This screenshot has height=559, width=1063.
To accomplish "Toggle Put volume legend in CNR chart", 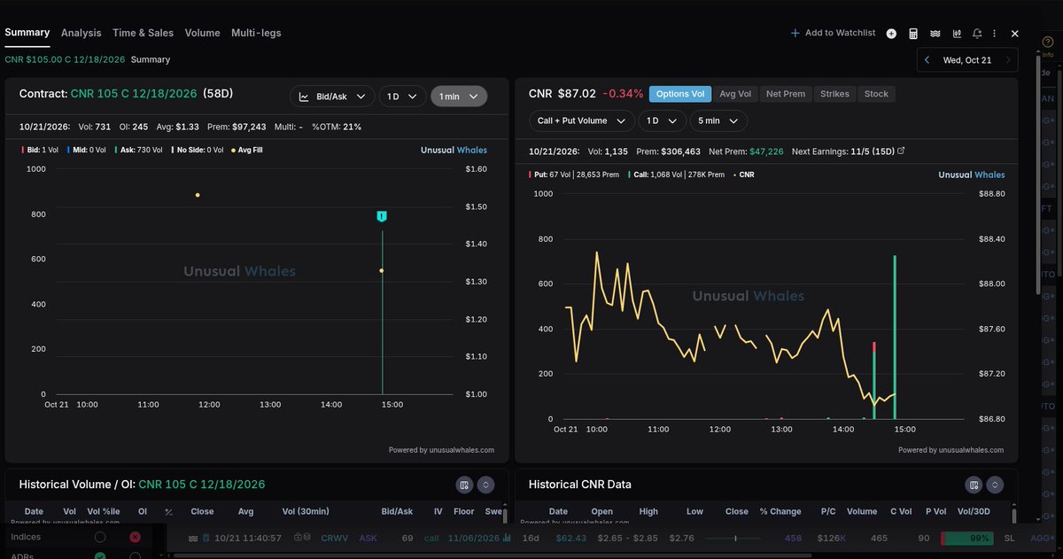I will point(573,175).
